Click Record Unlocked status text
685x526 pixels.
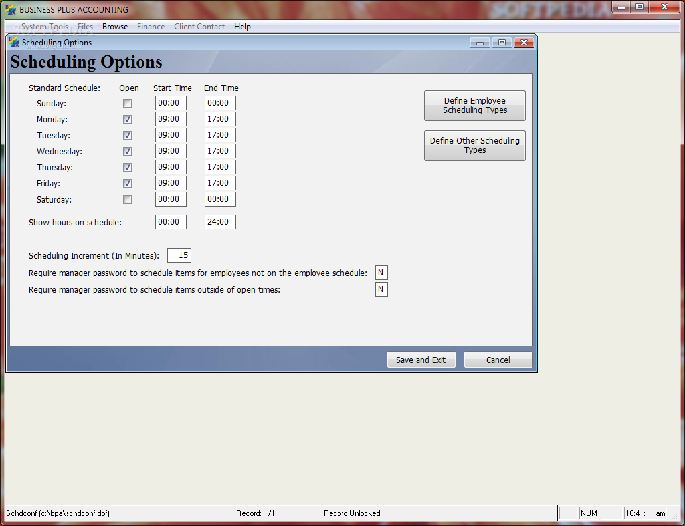(352, 513)
